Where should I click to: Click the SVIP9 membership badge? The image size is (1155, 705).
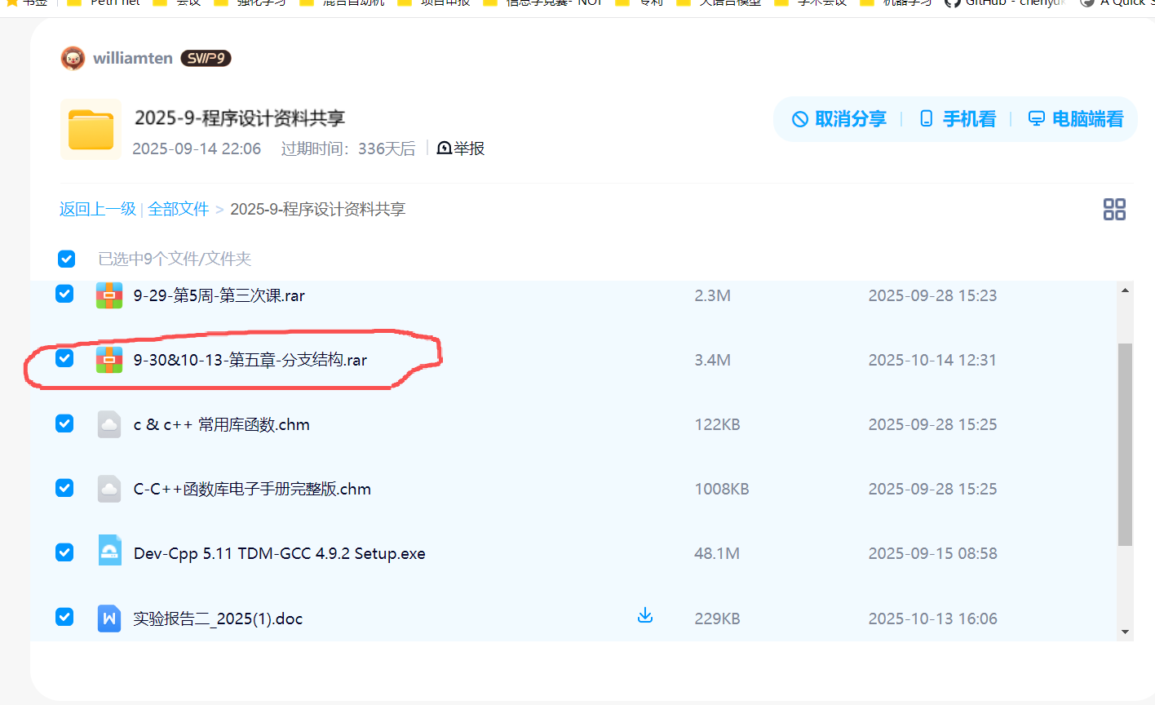click(206, 58)
